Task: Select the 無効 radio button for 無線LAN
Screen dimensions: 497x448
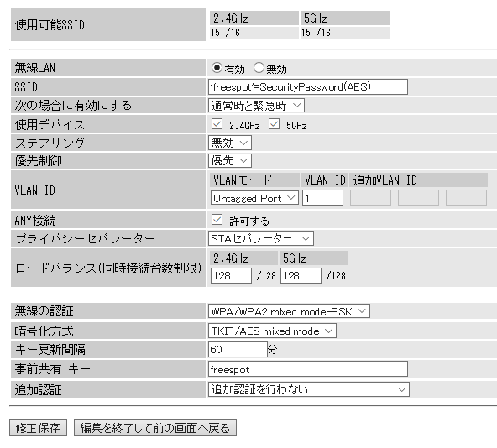Action: click(x=259, y=68)
